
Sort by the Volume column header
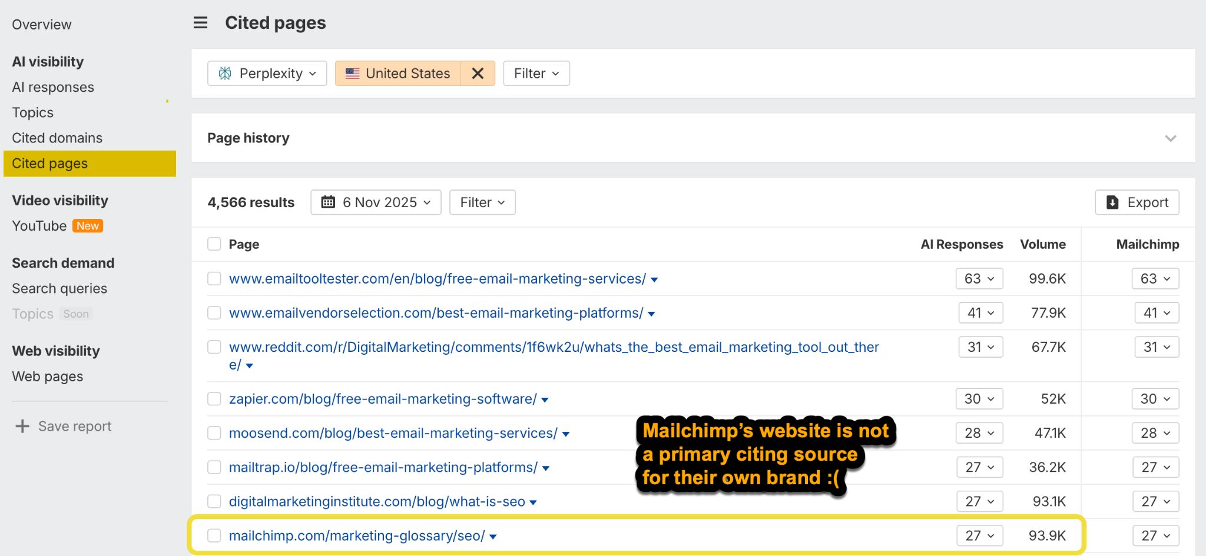1042,244
